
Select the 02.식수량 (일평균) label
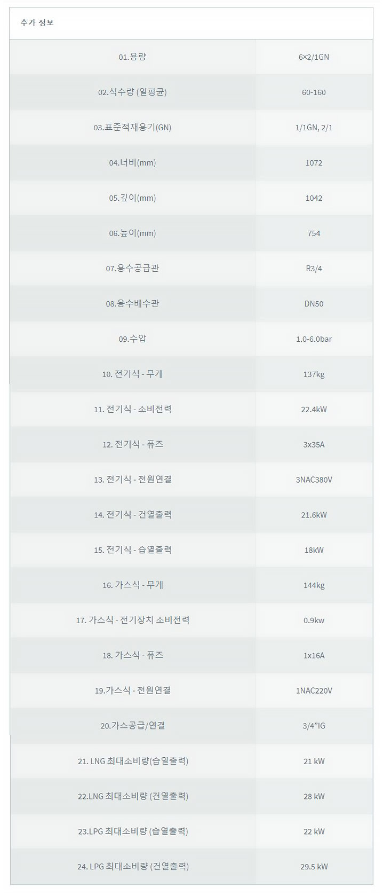tap(132, 92)
